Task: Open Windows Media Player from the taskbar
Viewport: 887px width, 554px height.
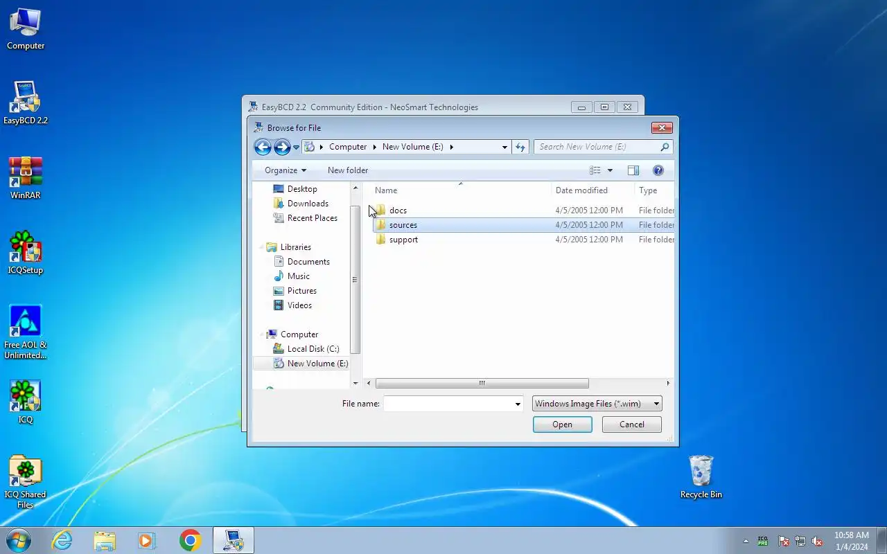Action: tap(147, 540)
